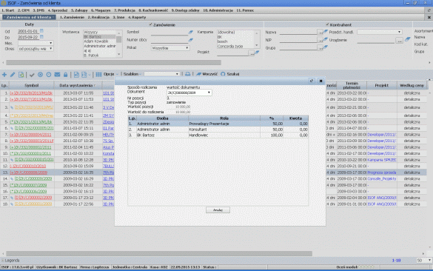Click the envelope mail icon in toolbar

[x=57, y=75]
